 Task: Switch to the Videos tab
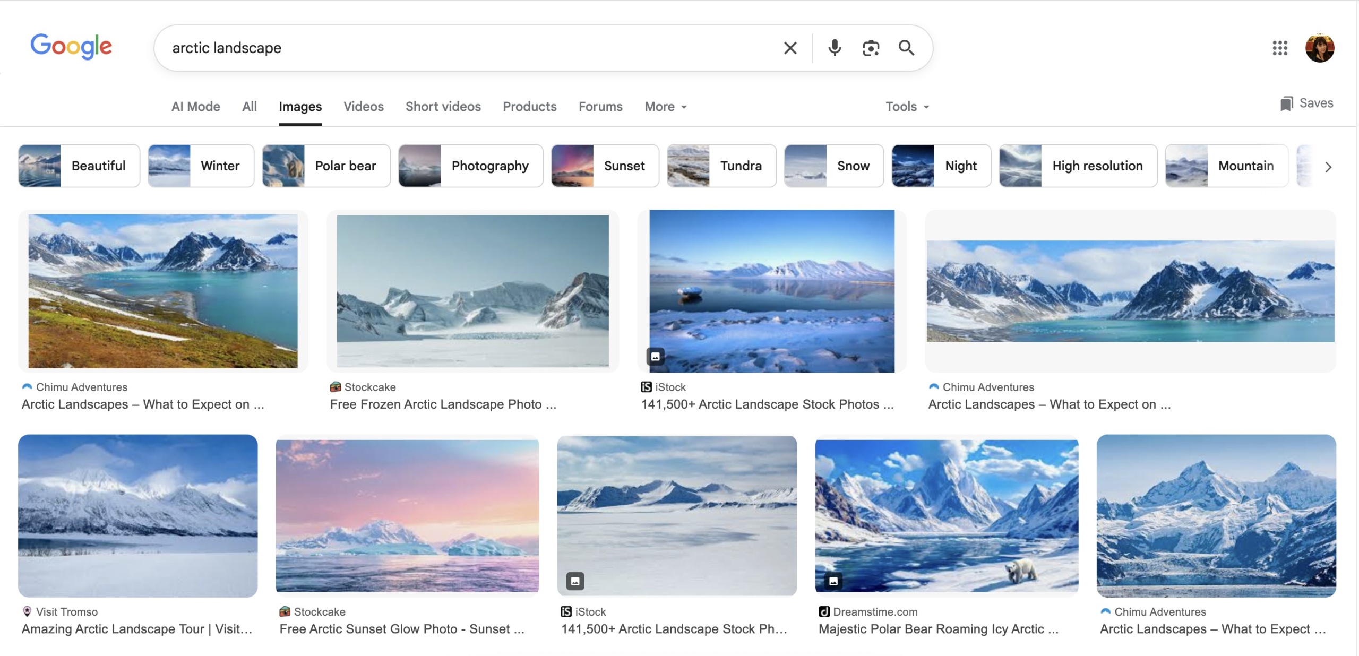(363, 107)
